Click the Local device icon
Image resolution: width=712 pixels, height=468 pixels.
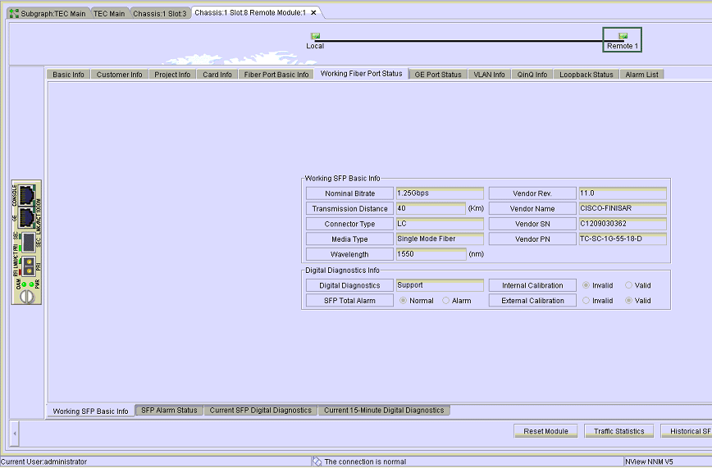315,36
